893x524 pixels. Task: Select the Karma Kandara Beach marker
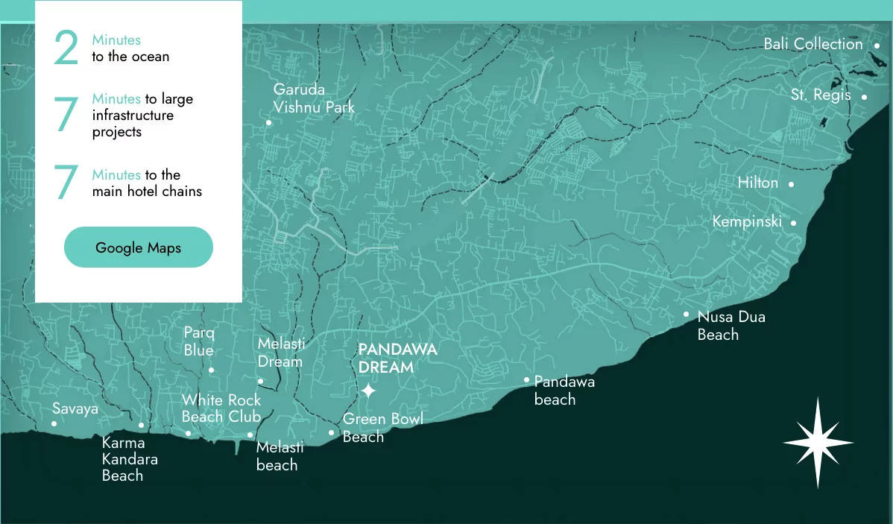tap(141, 426)
